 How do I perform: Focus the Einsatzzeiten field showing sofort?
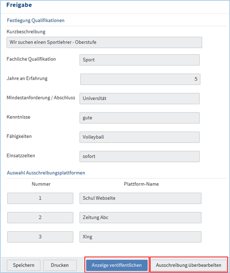tap(139, 156)
